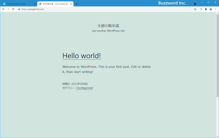Click the Welcome to WordPress paragraph

pyautogui.click(x=106, y=69)
